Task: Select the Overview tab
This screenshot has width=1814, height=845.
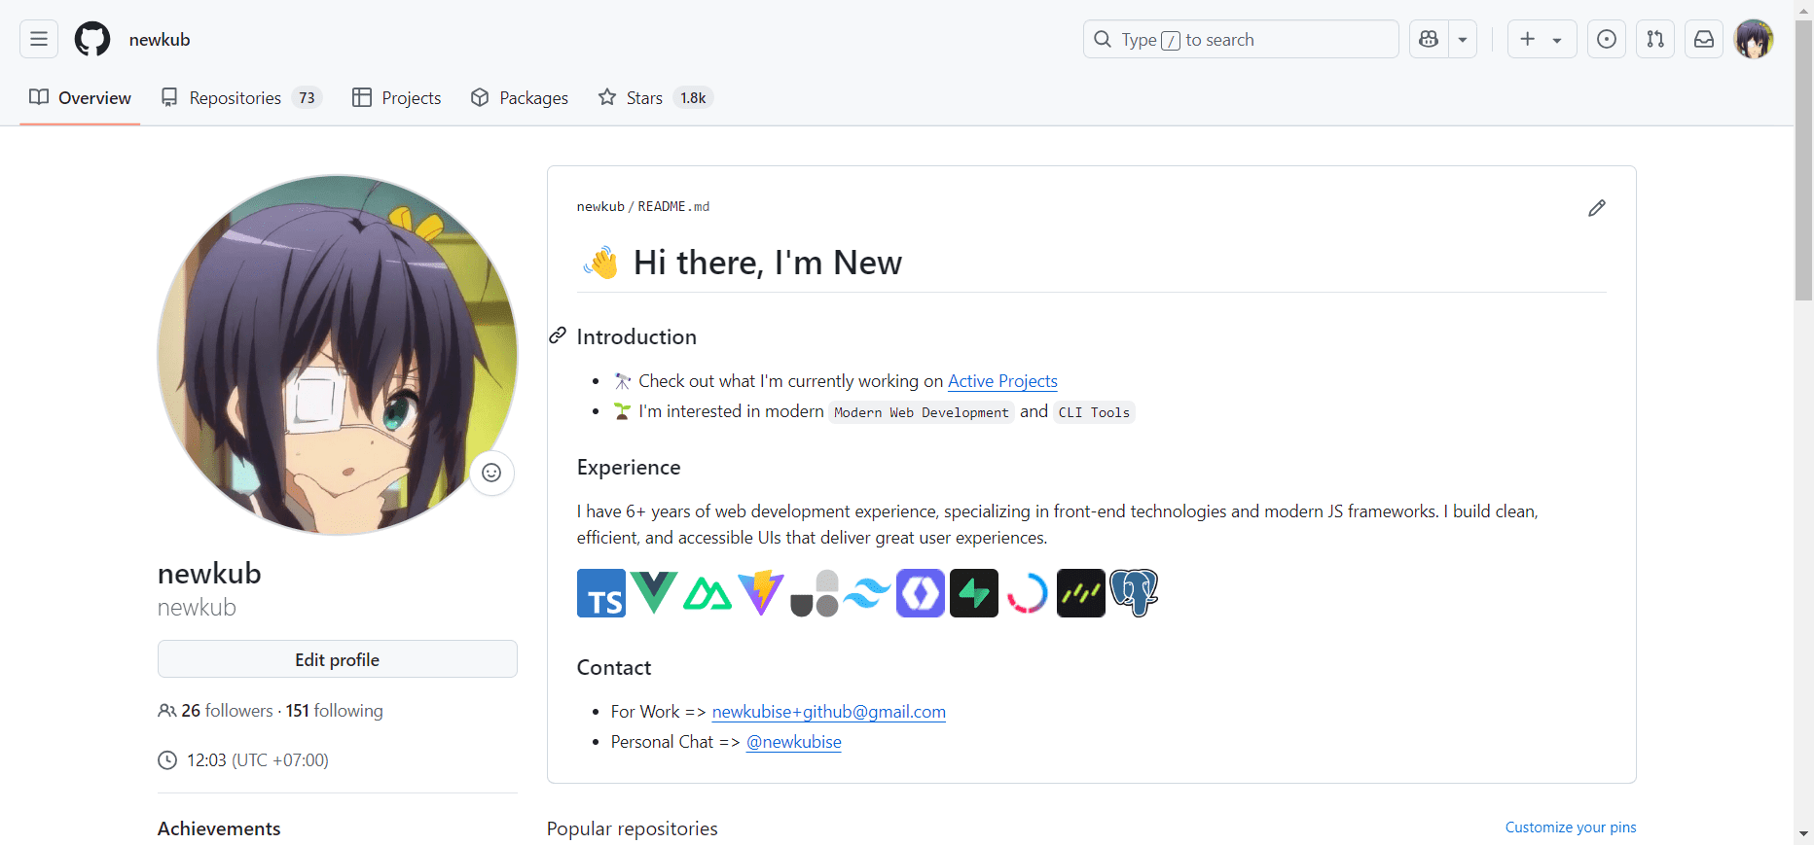Action: [x=80, y=97]
